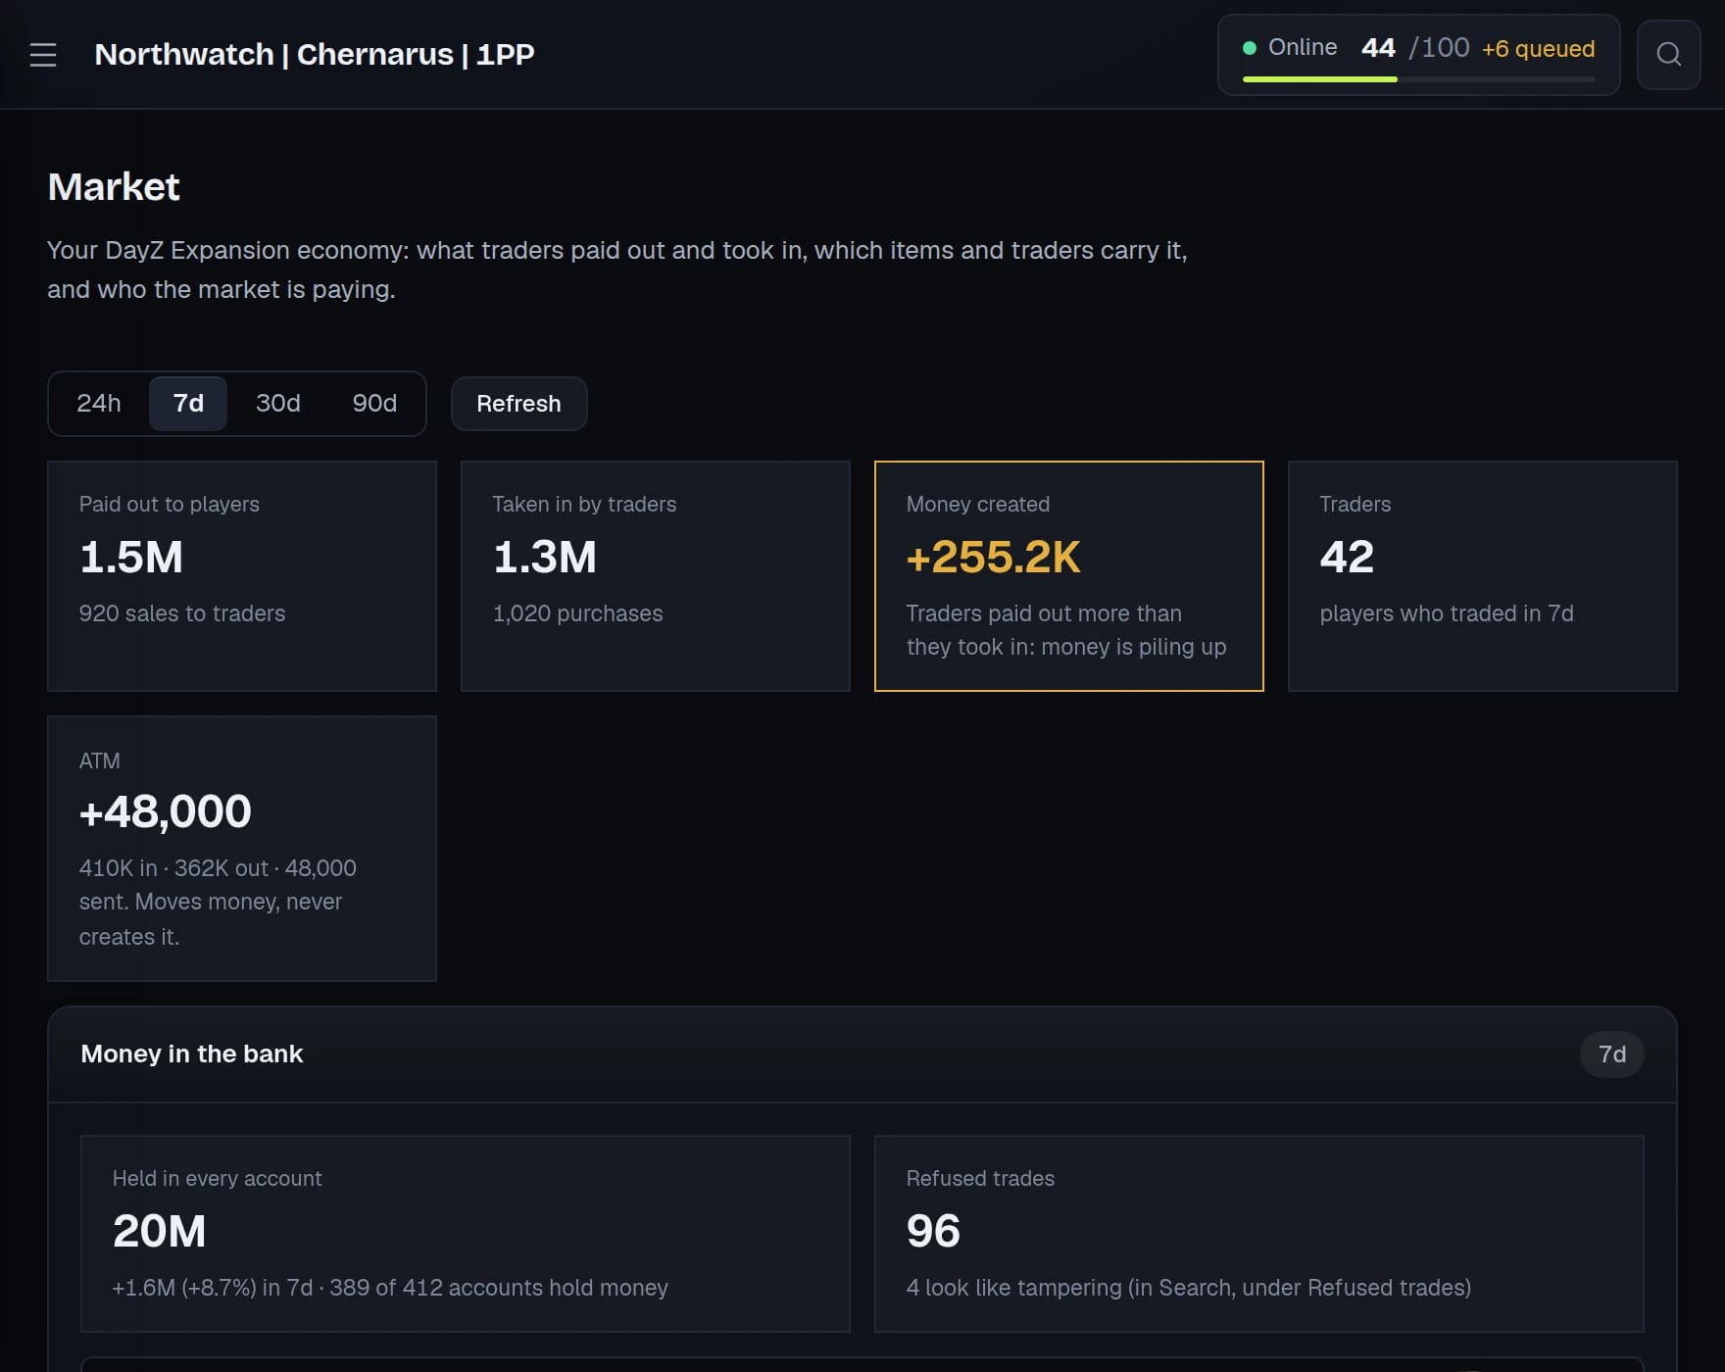The height and width of the screenshot is (1372, 1725).
Task: Open the ATM +48,000 card
Action: tap(242, 849)
